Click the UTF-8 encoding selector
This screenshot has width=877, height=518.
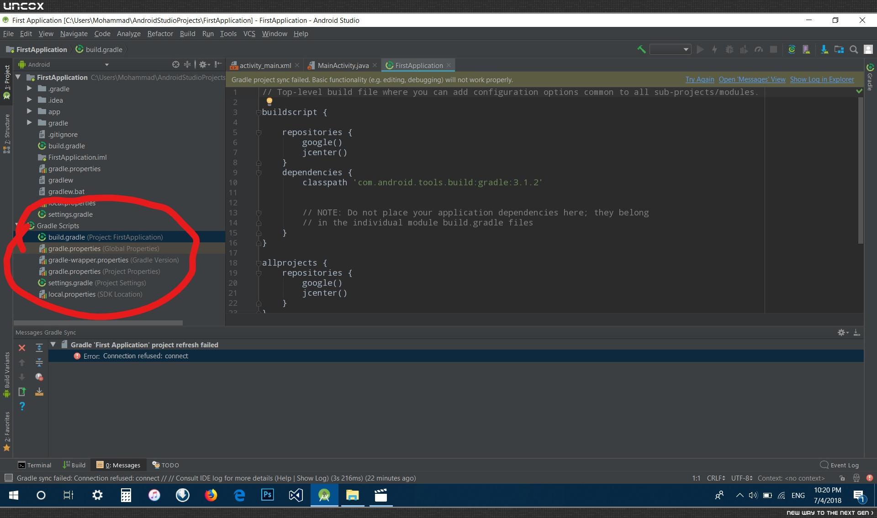[x=741, y=478]
